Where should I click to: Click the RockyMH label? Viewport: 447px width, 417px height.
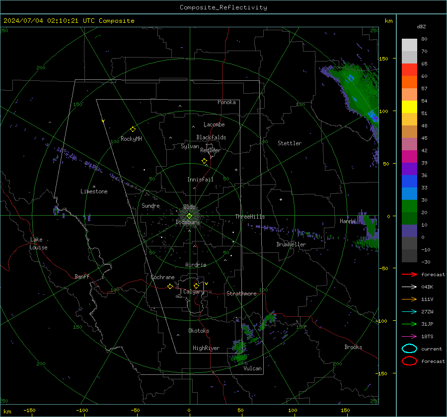[x=131, y=139]
